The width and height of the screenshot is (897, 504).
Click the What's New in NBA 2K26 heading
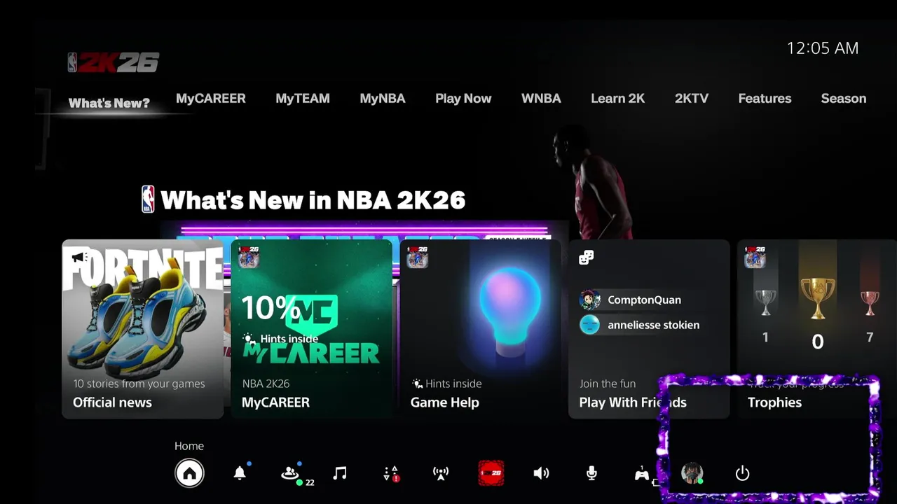point(313,200)
